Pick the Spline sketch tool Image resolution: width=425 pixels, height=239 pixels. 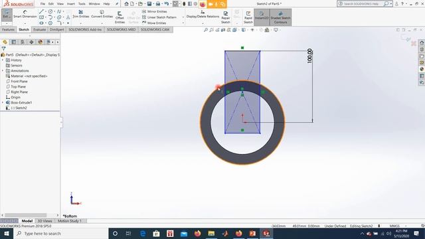coord(59,12)
